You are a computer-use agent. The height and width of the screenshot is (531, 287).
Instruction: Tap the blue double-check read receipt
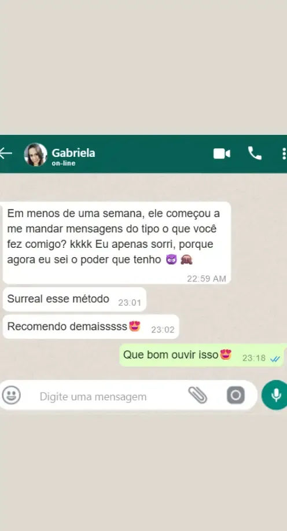(x=275, y=359)
